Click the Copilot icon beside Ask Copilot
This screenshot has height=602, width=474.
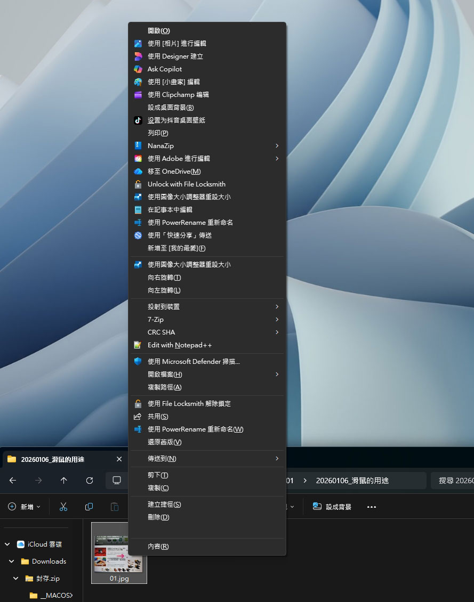[x=139, y=69]
